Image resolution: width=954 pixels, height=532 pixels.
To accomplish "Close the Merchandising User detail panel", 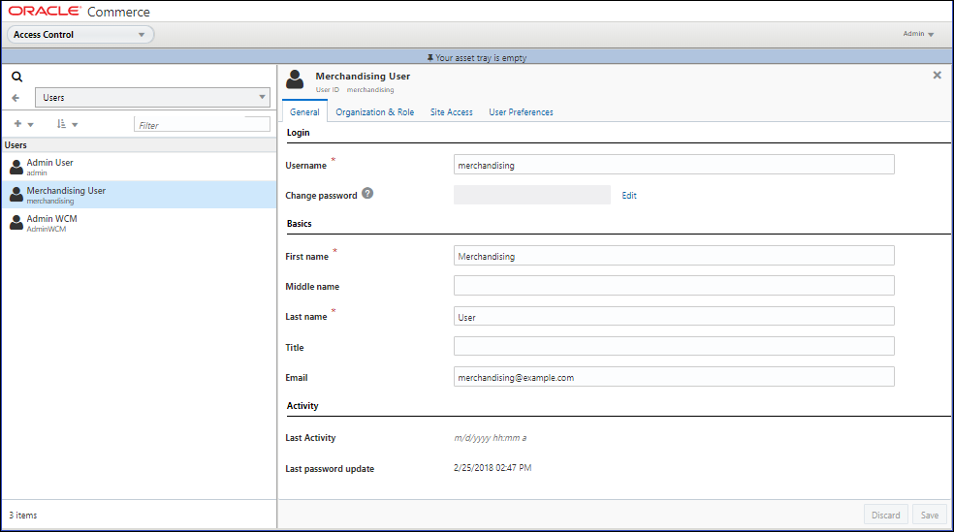I will 937,75.
